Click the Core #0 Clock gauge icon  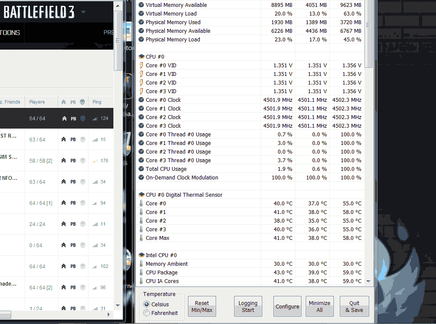click(x=141, y=100)
